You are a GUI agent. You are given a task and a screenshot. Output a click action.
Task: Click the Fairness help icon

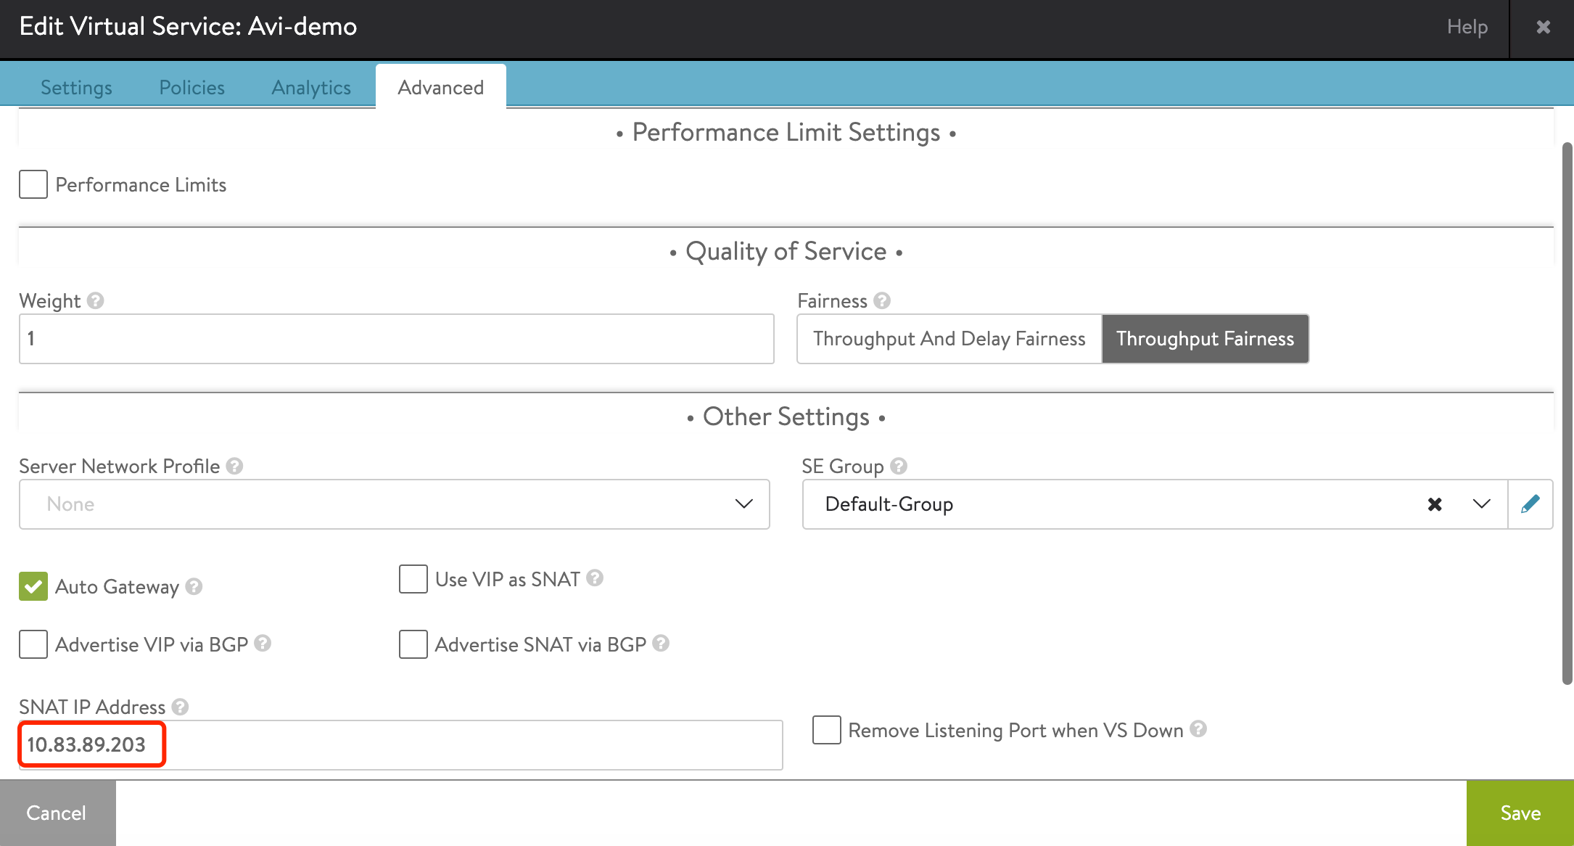[x=882, y=300]
